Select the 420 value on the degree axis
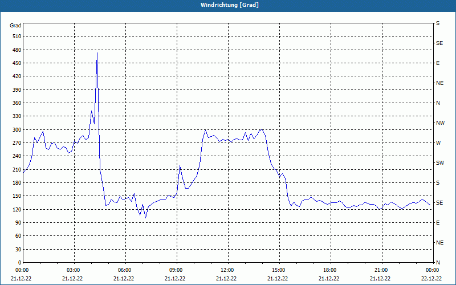 click(x=17, y=76)
